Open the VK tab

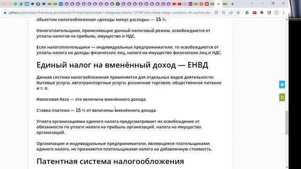(61, 4)
